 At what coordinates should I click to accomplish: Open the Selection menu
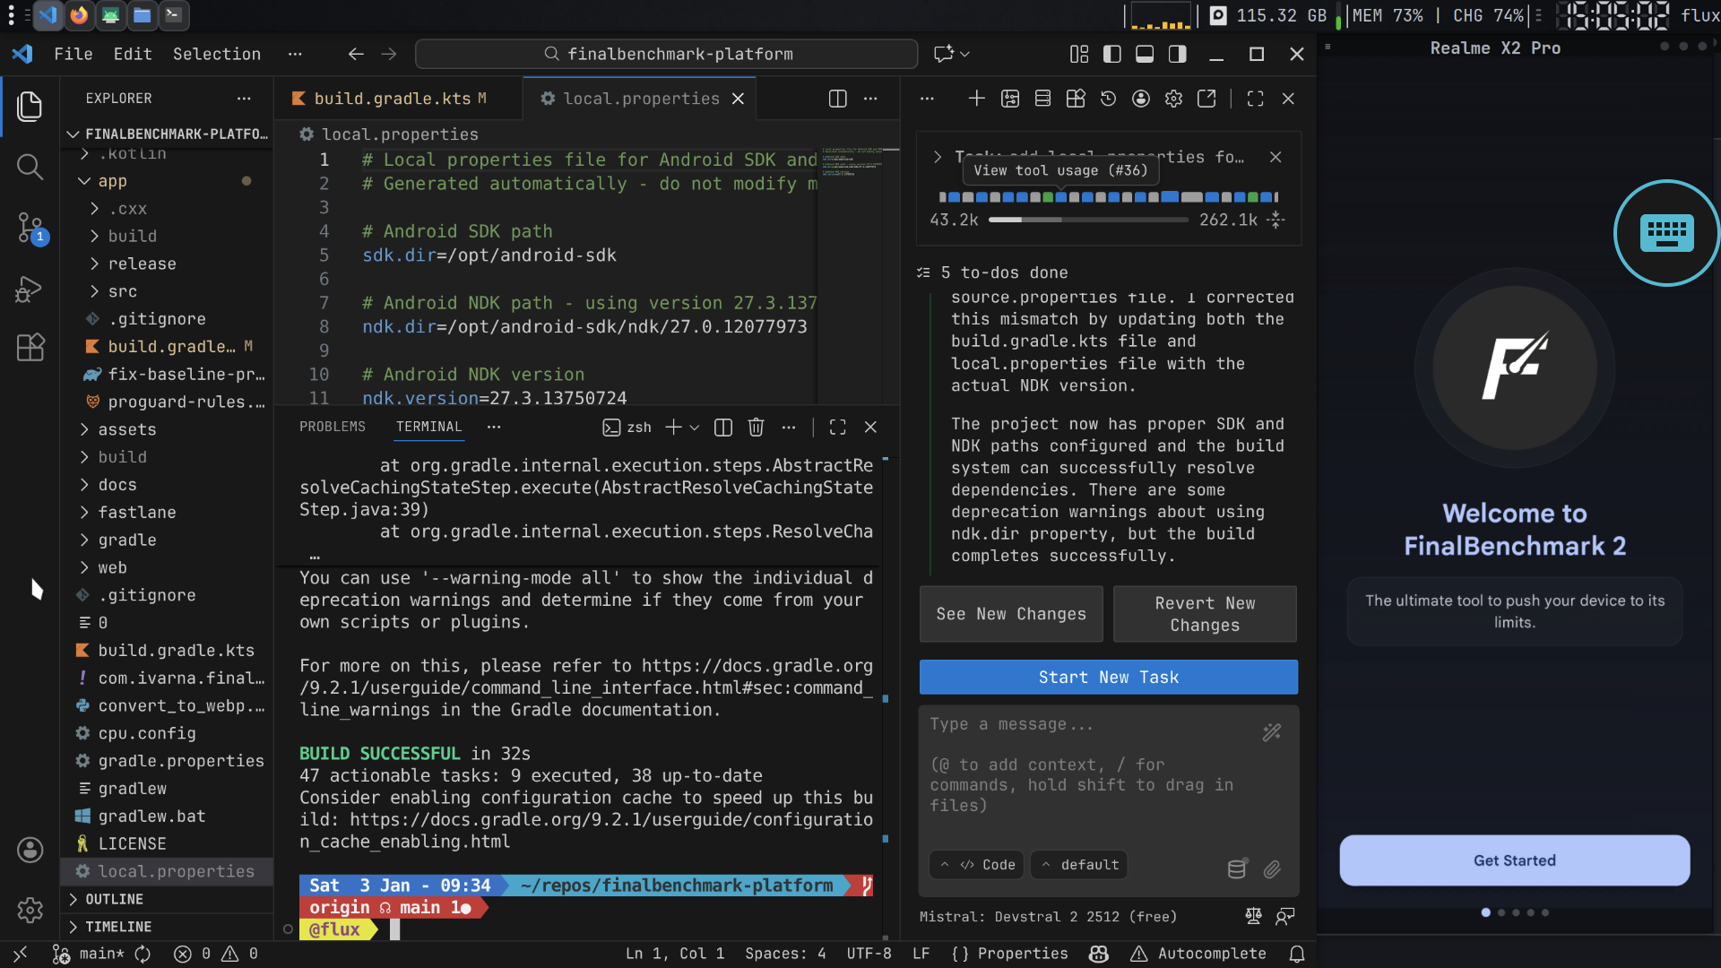click(x=216, y=55)
